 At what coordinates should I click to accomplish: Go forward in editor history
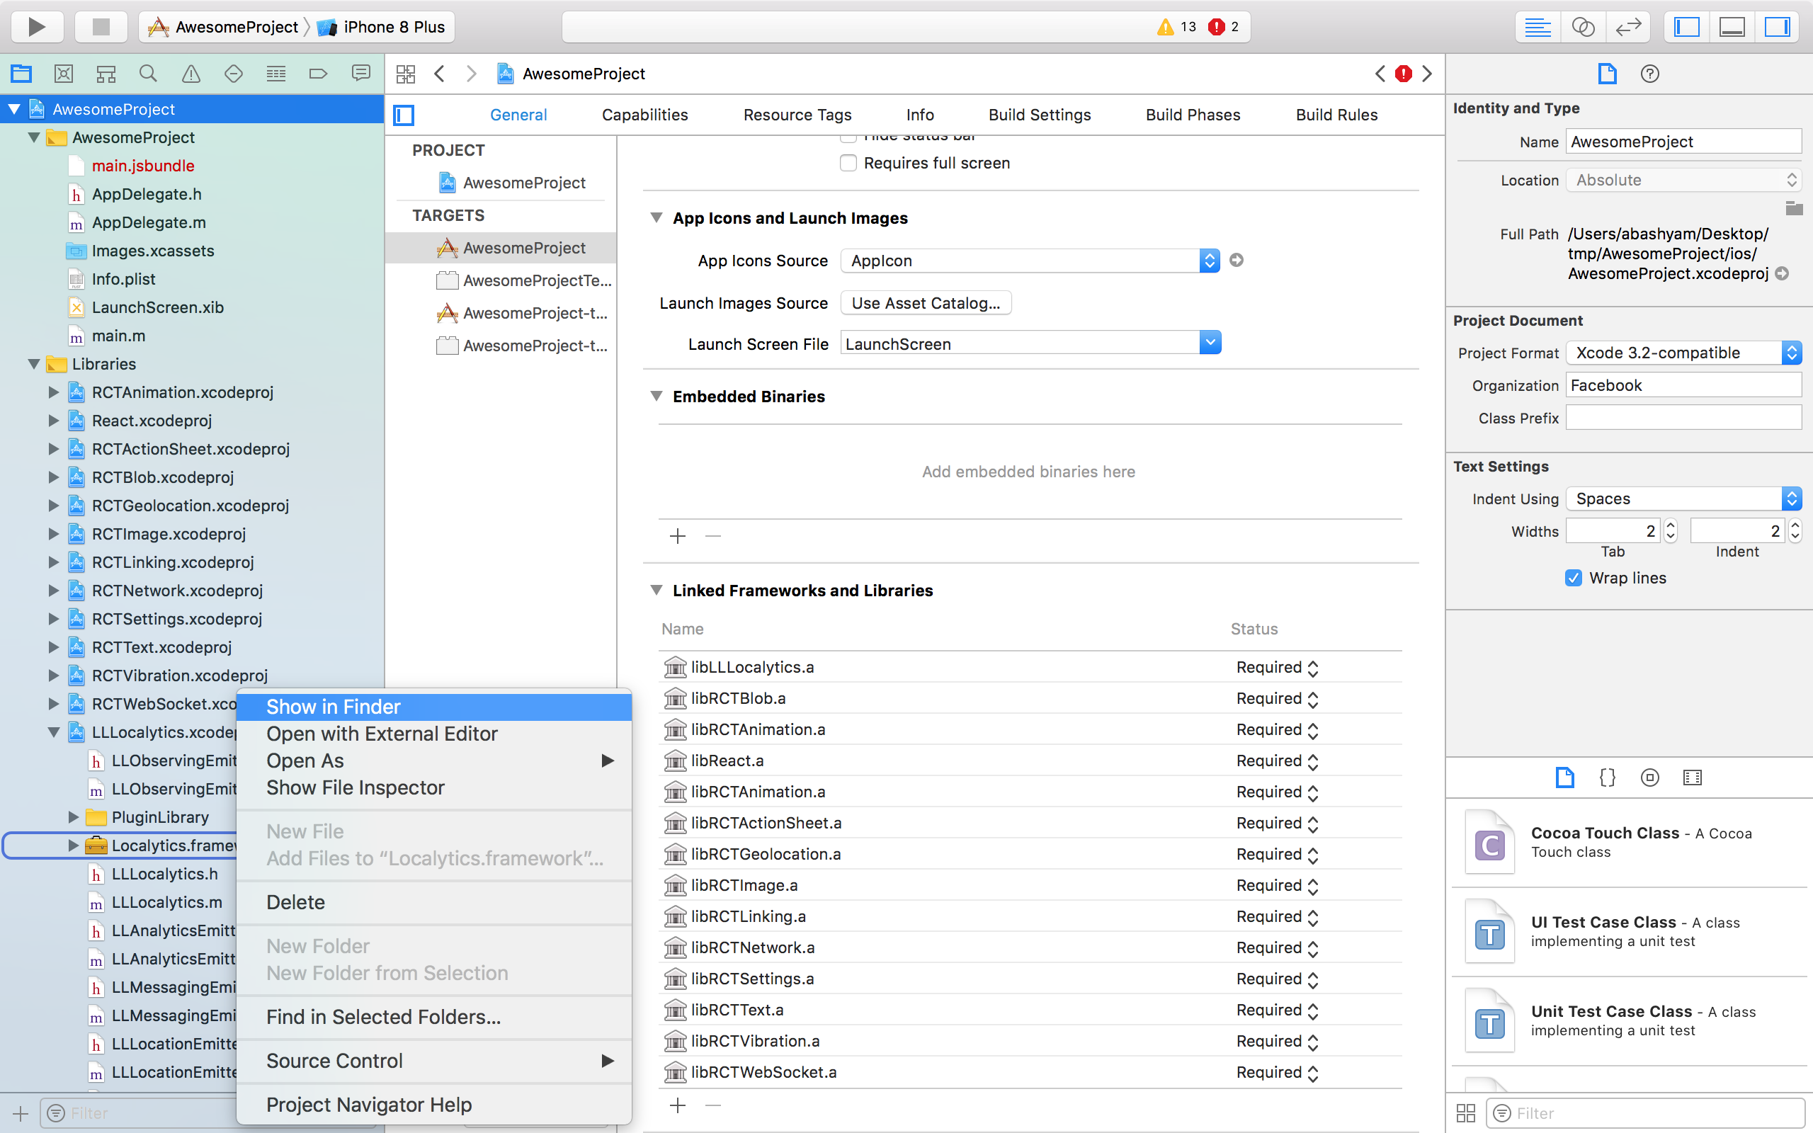471,74
